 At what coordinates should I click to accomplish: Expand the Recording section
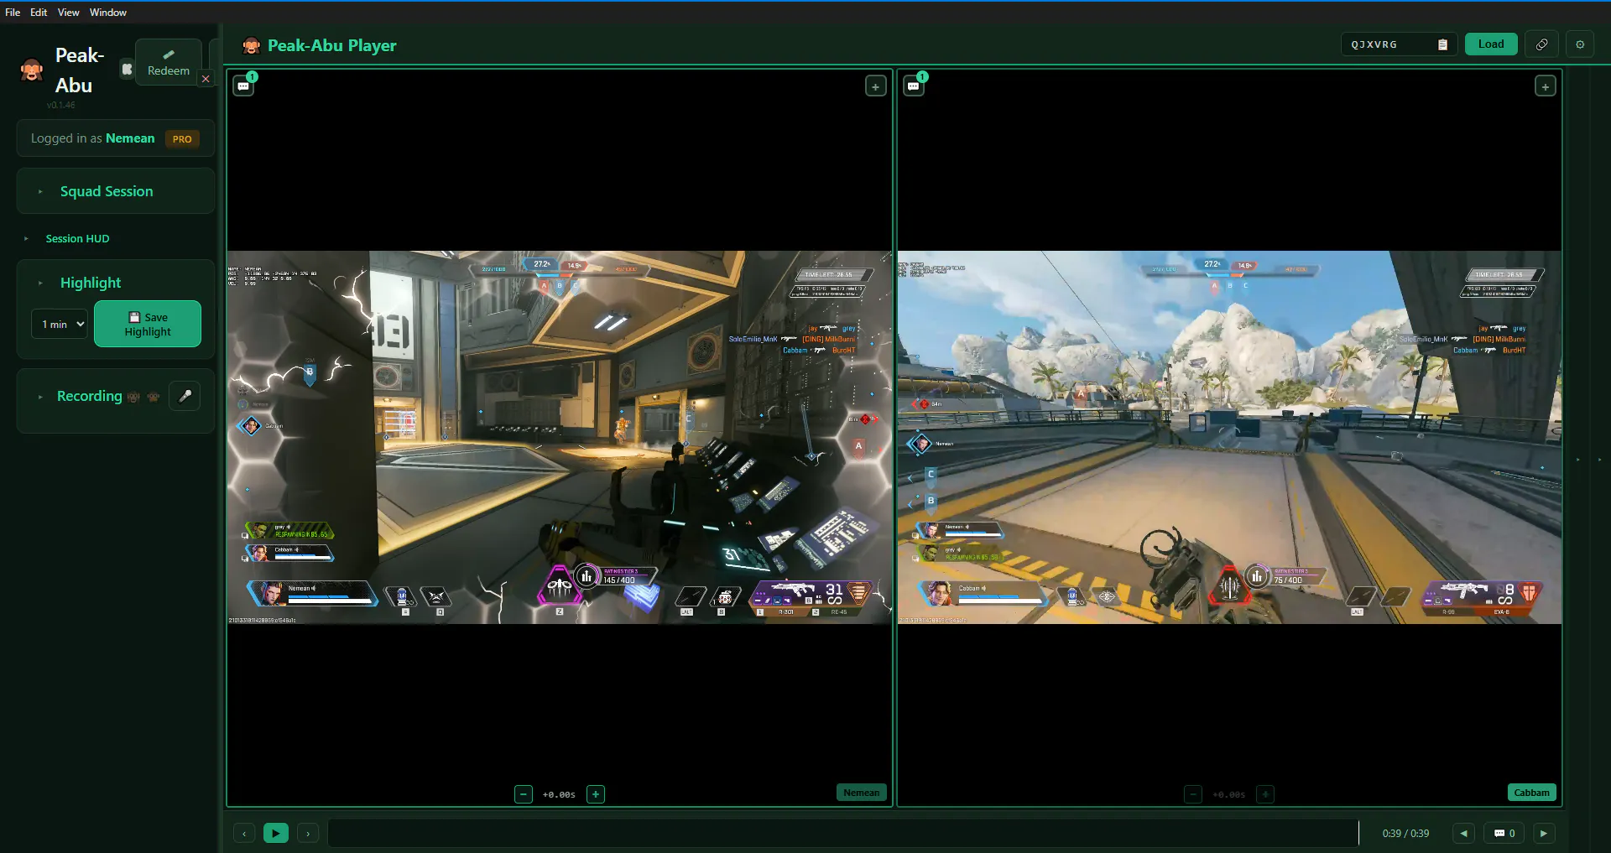click(89, 396)
